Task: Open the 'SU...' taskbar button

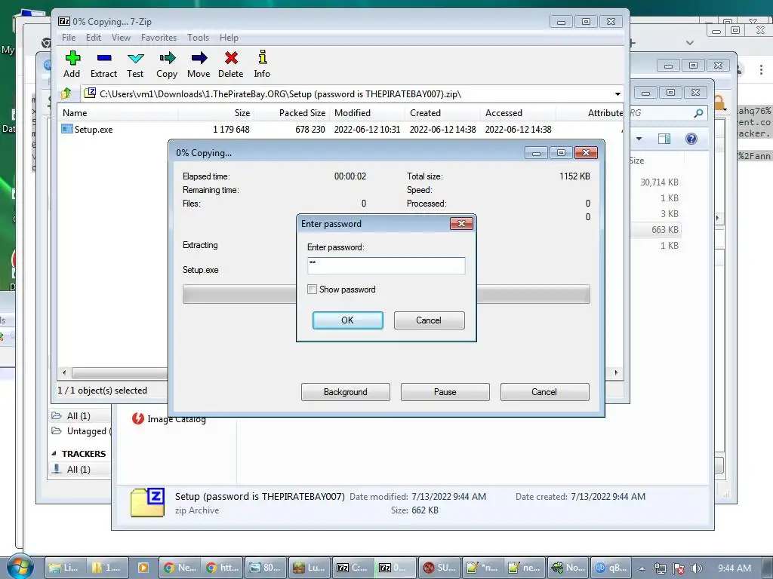Action: [x=439, y=568]
